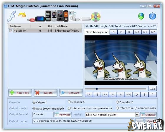Screen dimensions: 165x132
Task: Click the preview frame position slider
Action: click(x=115, y=89)
